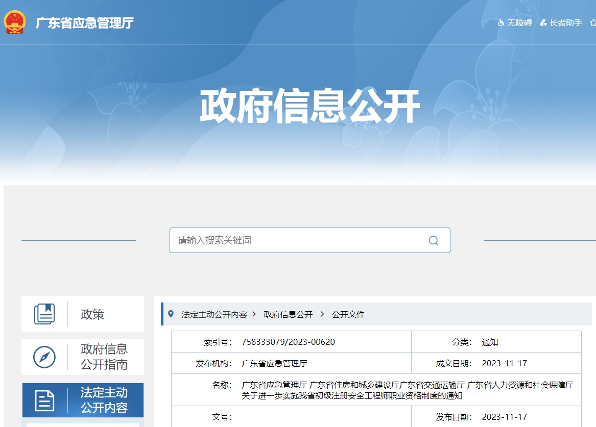Screen dimensions: 596x427
Task: Click the star favorite icon at top right
Action: coord(592,22)
